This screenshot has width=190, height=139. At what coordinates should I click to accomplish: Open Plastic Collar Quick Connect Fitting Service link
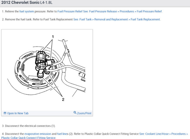(x=28, y=138)
